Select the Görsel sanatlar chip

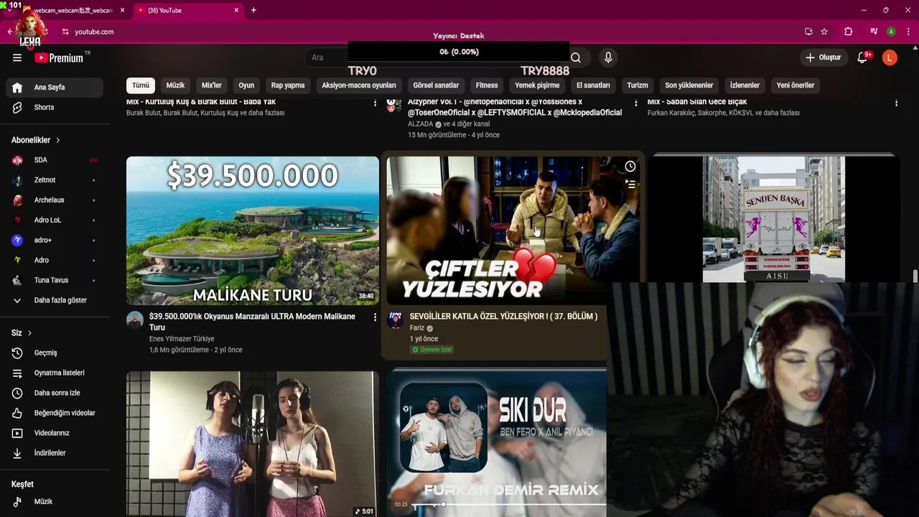pos(436,85)
